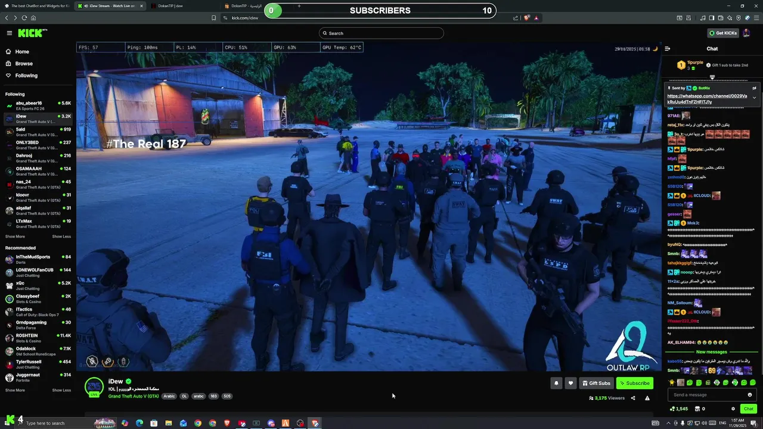763x429 pixels.
Task: Switch to iDew Stream browser tab
Action: coord(110,6)
